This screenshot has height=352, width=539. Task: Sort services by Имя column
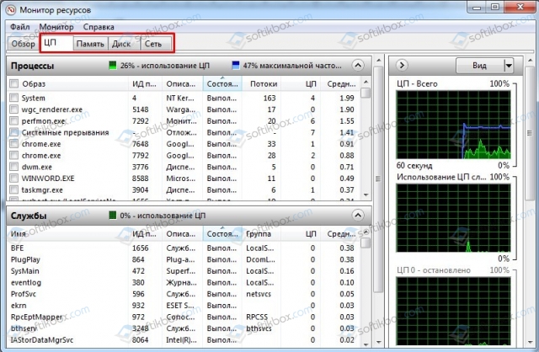pyautogui.click(x=67, y=234)
